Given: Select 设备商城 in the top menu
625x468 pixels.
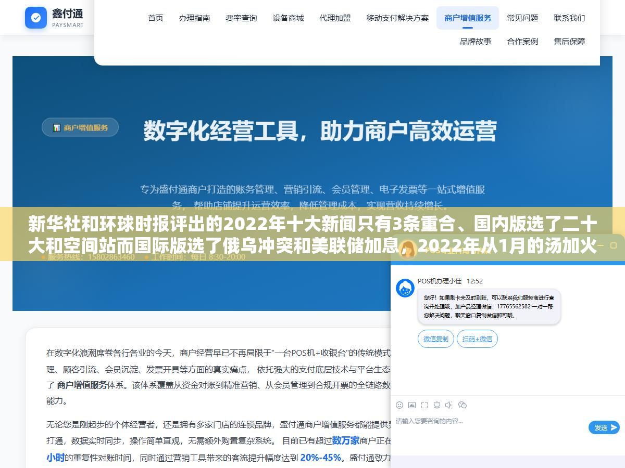Looking at the screenshot, I should (288, 18).
